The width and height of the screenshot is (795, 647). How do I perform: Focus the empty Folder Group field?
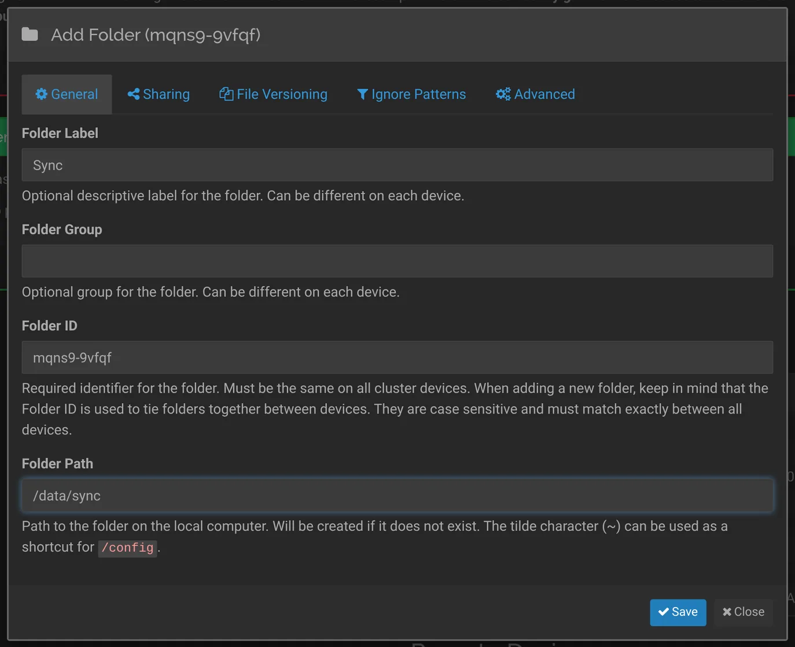tap(397, 261)
